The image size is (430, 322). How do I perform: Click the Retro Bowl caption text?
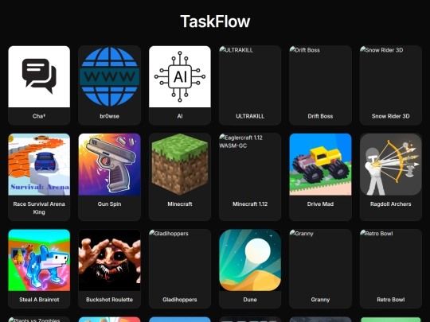tap(391, 300)
